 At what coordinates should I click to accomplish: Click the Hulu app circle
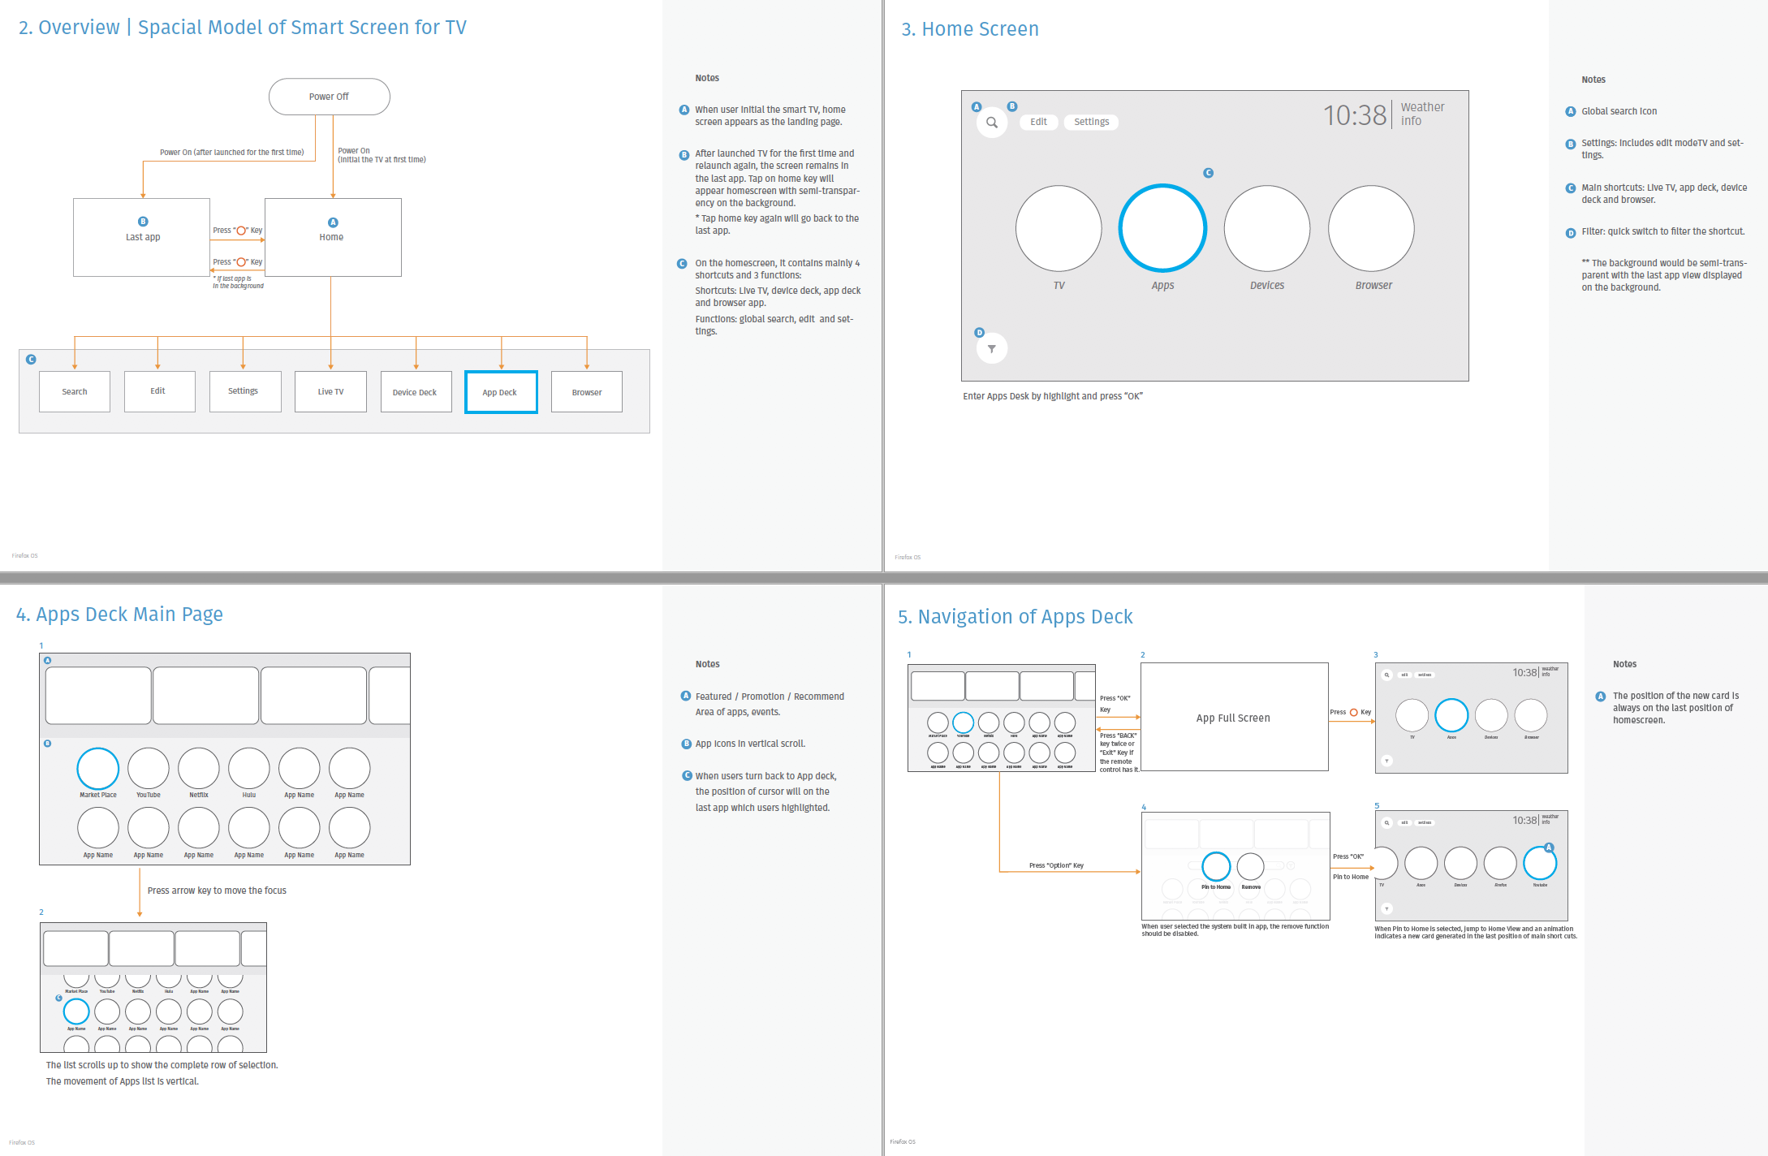pyautogui.click(x=249, y=768)
